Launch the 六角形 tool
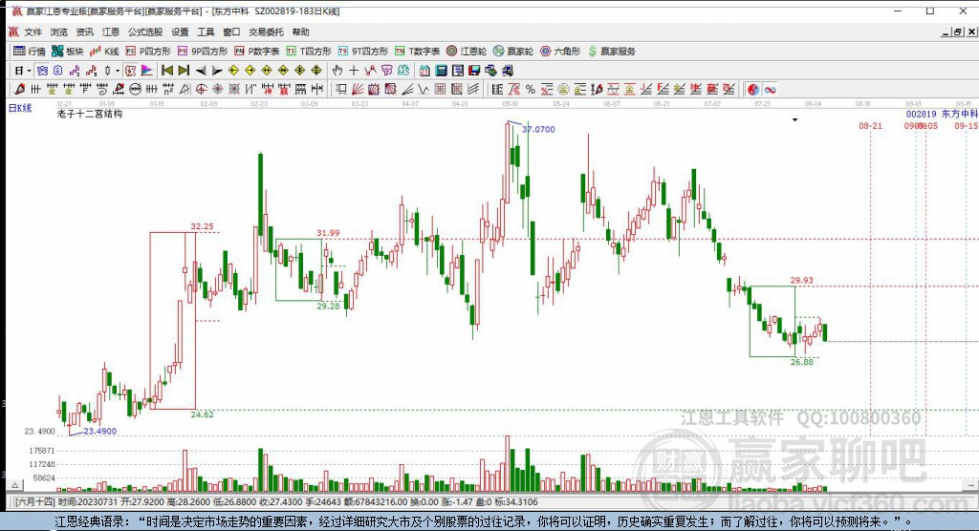The height and width of the screenshot is (531, 979). tap(560, 52)
